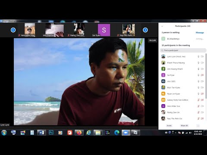Click muted mic icon for Naing Zaw Lin
207x155 pixels.
198,112
